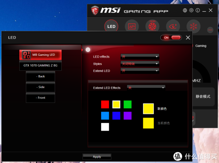
Task: Switch the LED ON toggle off
Action: 171,38
